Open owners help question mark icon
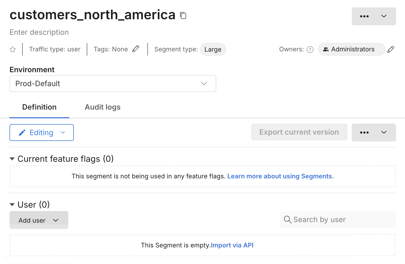Image resolution: width=405 pixels, height=264 pixels. (x=310, y=50)
